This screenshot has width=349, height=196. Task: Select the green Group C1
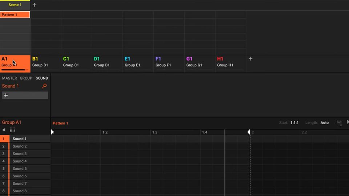[x=76, y=62]
